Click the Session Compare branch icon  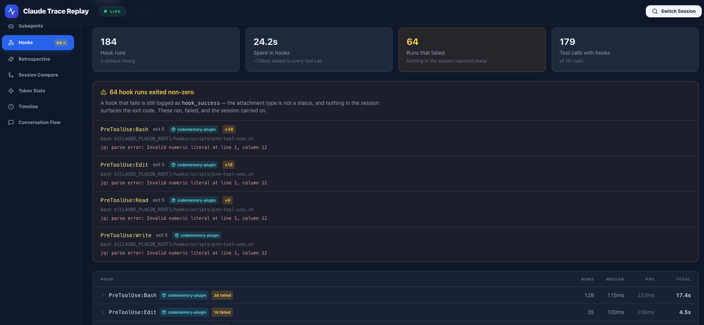click(x=11, y=75)
